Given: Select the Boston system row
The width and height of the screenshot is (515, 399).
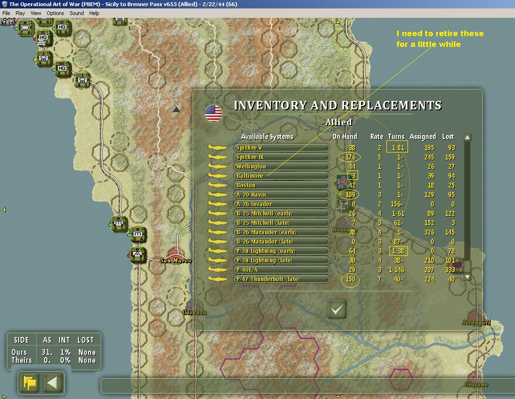Looking at the screenshot, I should click(281, 185).
